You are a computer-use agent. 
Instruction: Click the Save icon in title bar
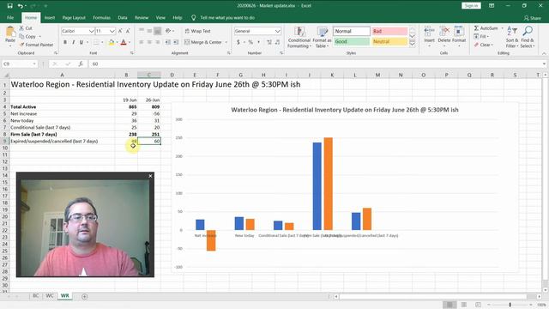point(9,6)
